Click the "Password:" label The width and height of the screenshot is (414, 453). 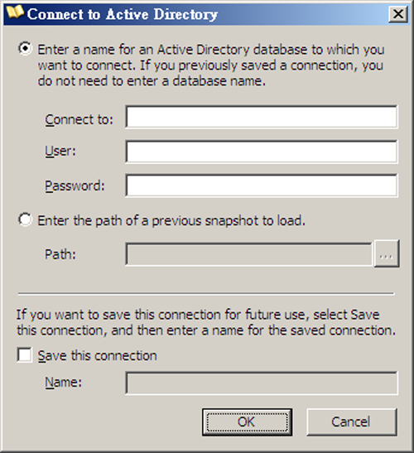pos(75,186)
